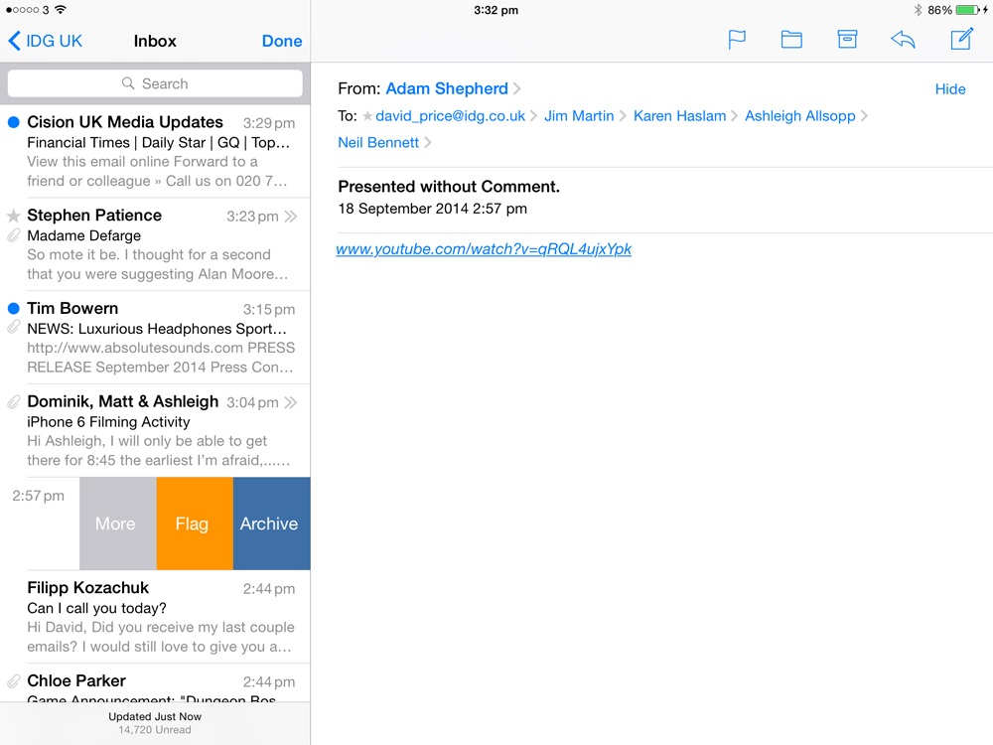Viewport: 993px width, 745px height.
Task: Tap the battery indicator in status bar
Action: point(967,10)
